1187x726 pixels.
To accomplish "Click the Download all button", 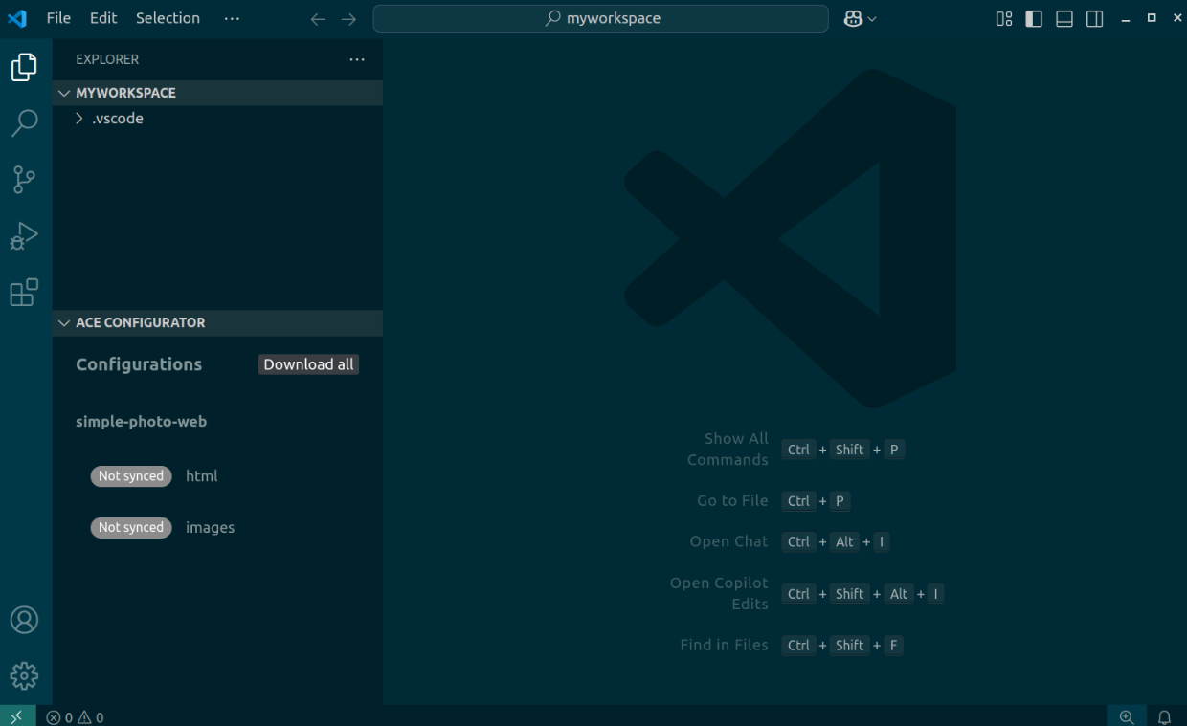I will tap(308, 364).
